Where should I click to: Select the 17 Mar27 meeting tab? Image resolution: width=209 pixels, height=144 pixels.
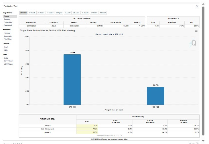pyautogui.click(x=50, y=13)
